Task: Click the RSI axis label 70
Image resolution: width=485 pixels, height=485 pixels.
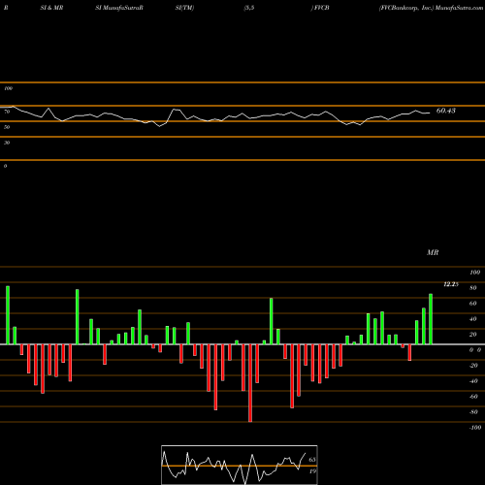Action: (7, 112)
